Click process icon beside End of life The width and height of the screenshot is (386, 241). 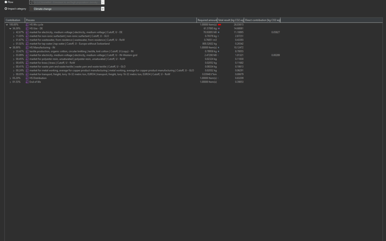[27, 82]
